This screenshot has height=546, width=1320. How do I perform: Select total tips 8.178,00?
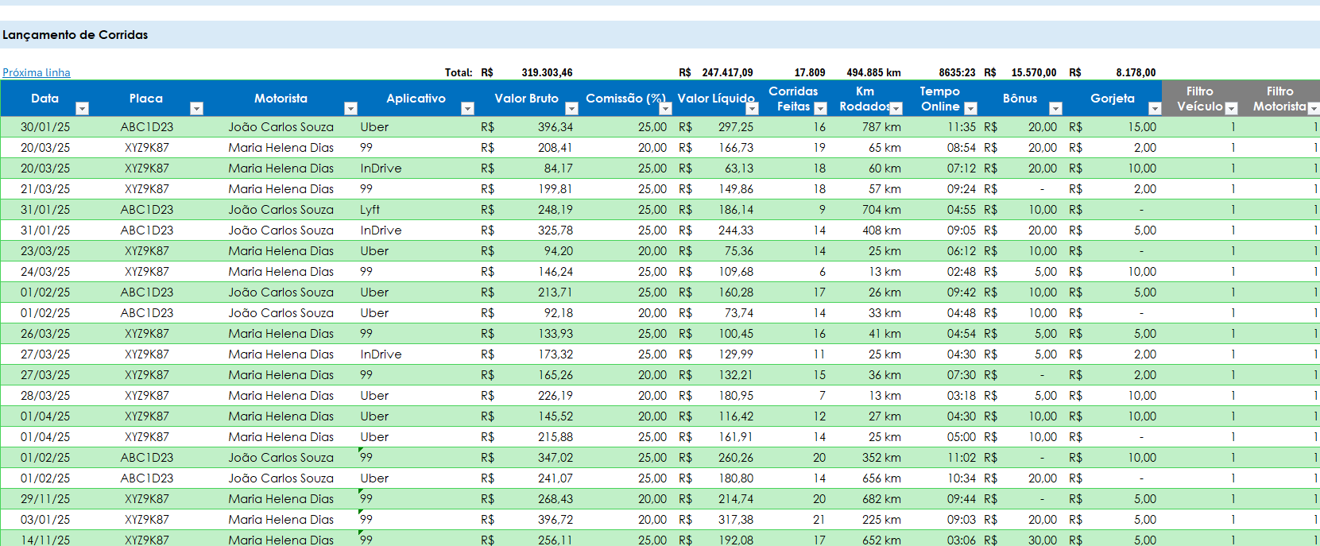pos(1136,72)
